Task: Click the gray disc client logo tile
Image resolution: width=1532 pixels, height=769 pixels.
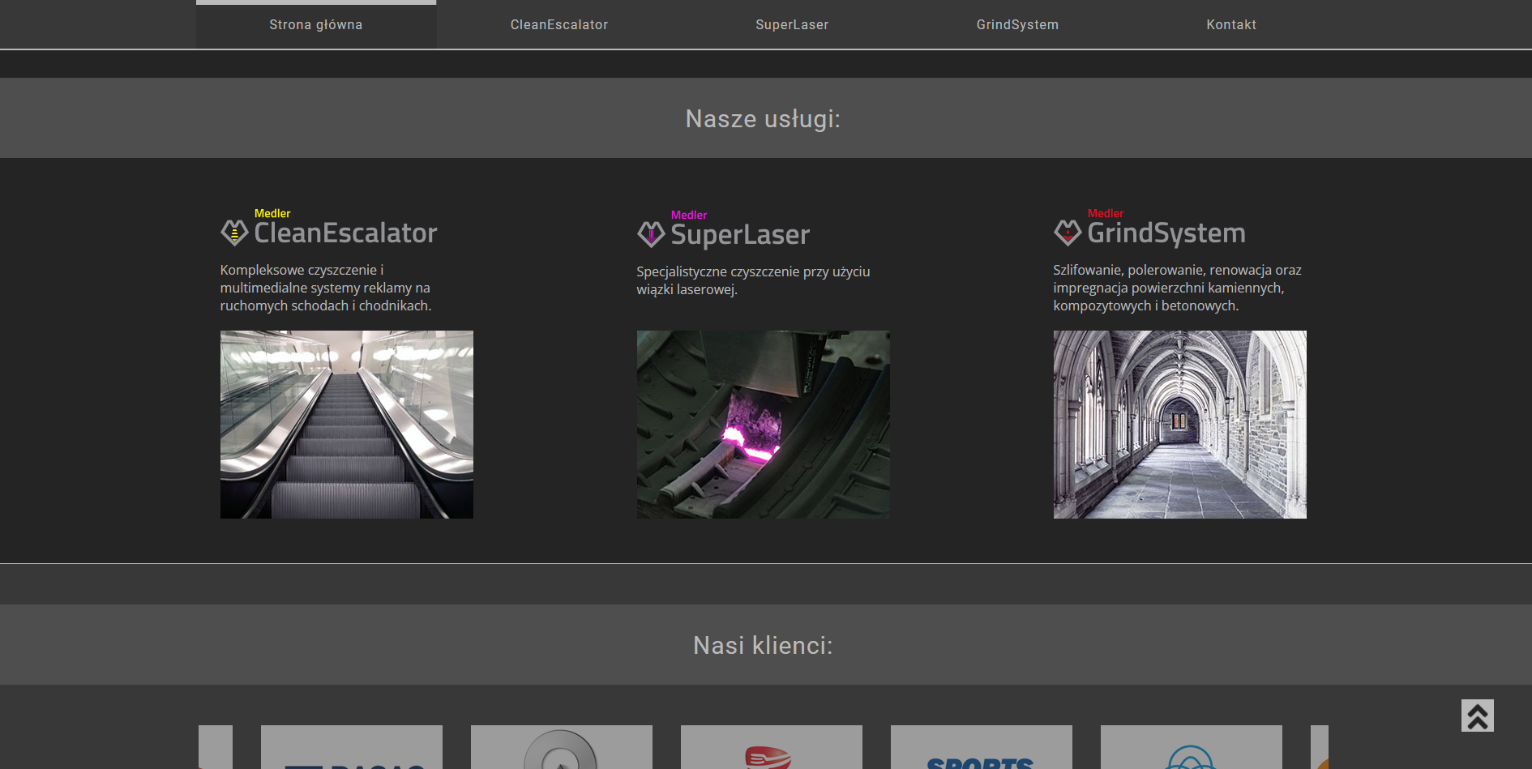Action: [x=561, y=748]
